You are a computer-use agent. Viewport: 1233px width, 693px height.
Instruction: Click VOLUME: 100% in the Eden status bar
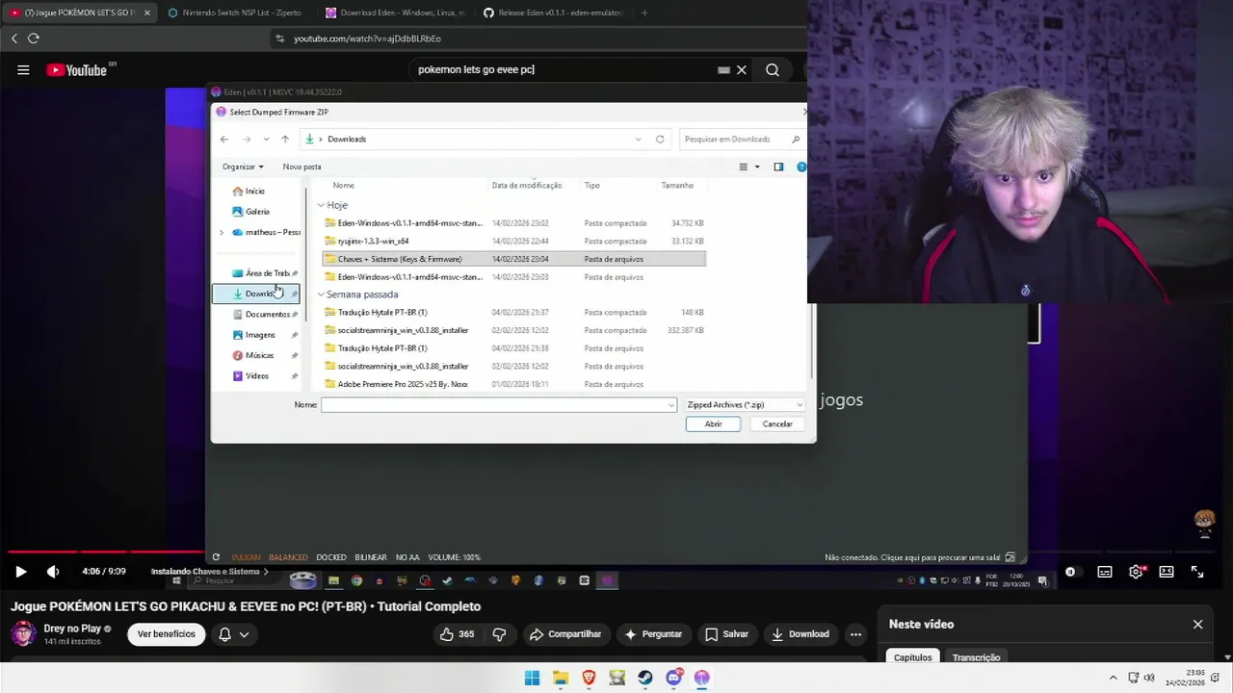click(x=454, y=557)
